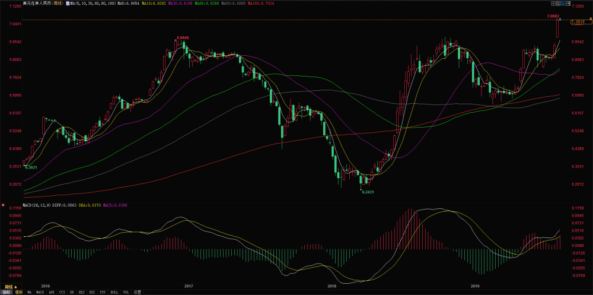Click the MA60:6.8289 value
Screen dimensions: 593x295
(x=206, y=4)
